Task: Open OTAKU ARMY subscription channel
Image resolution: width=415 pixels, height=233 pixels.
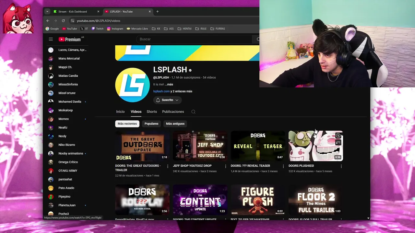Action: click(x=67, y=171)
